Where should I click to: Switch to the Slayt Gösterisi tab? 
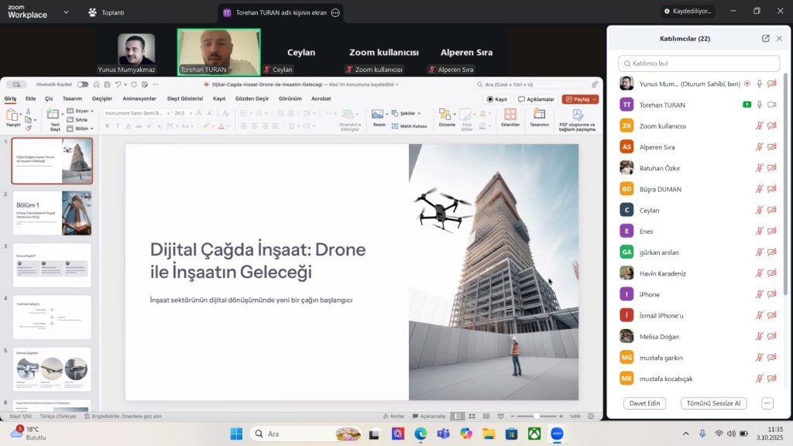[x=185, y=99]
